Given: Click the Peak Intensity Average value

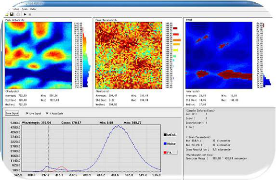Looking at the screenshot, I should [x=23, y=96].
